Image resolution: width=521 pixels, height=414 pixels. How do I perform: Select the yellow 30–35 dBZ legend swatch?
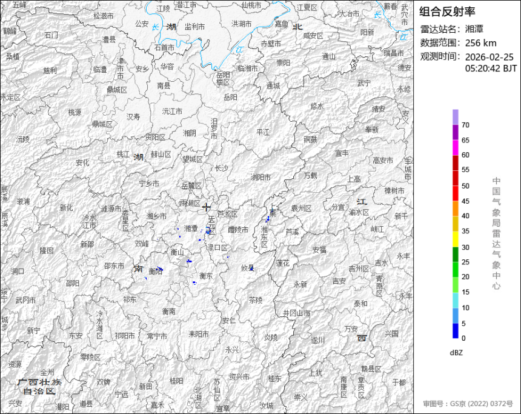coord(455,239)
